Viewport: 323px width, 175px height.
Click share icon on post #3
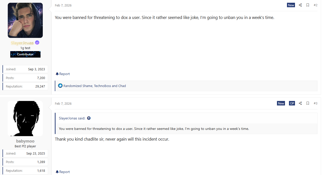[x=300, y=103]
